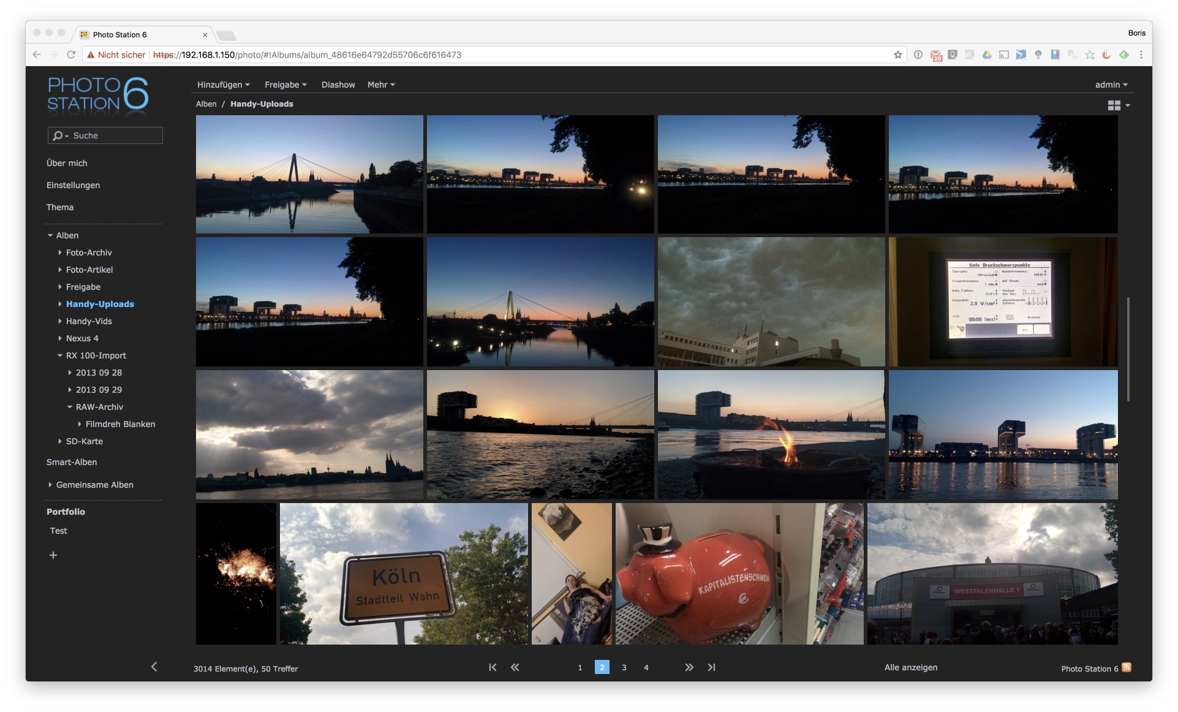Reload the browser page
The image size is (1178, 712).
71,55
